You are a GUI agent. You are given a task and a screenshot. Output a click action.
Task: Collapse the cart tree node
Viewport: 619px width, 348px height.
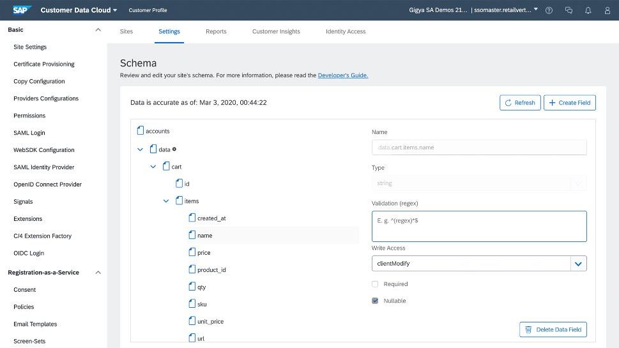pyautogui.click(x=153, y=167)
